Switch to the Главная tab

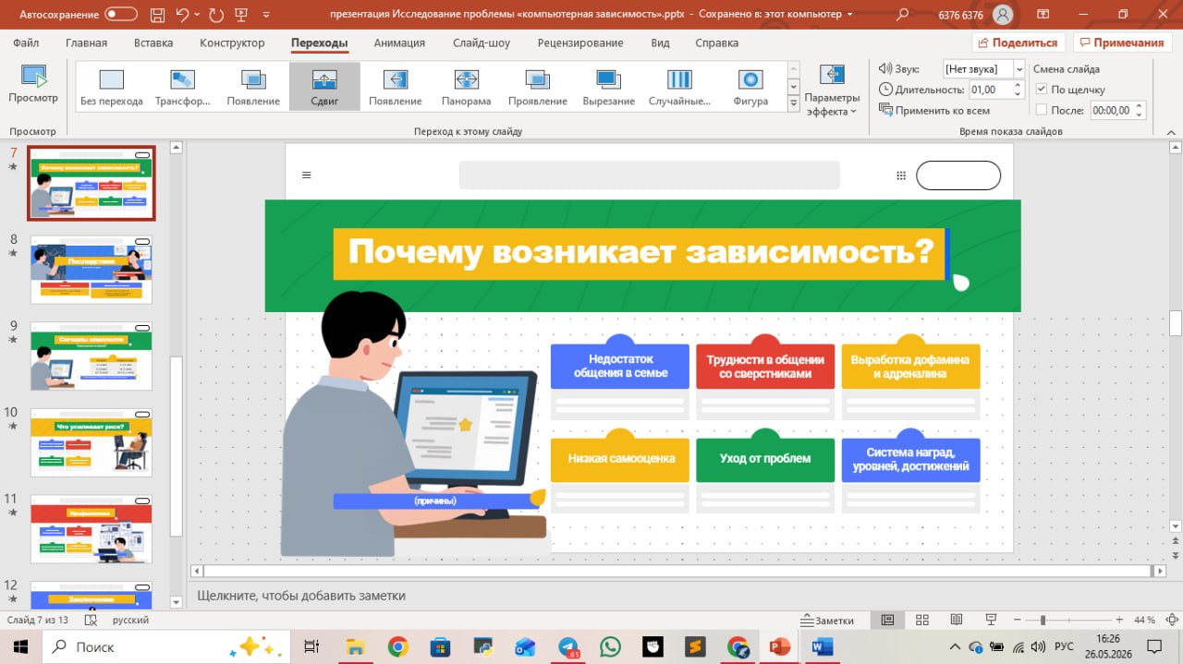pos(87,42)
